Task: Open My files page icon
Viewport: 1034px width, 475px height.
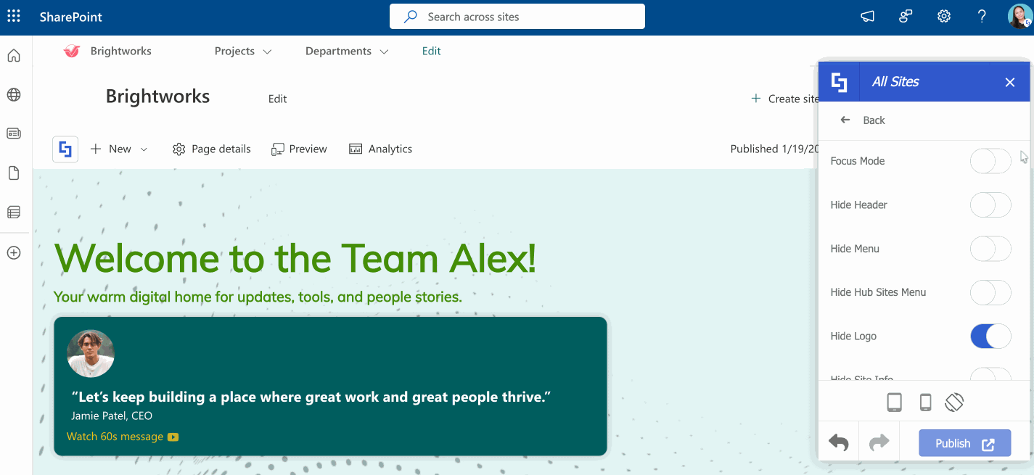Action: 14,173
